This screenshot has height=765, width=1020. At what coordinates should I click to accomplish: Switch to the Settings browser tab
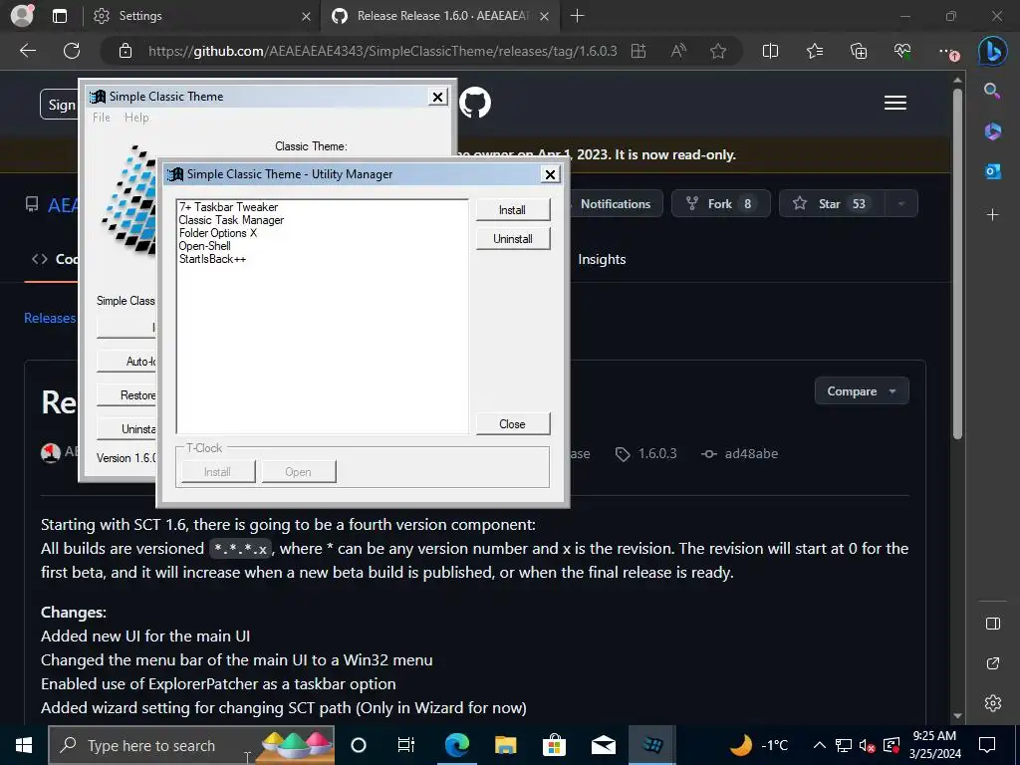point(201,16)
